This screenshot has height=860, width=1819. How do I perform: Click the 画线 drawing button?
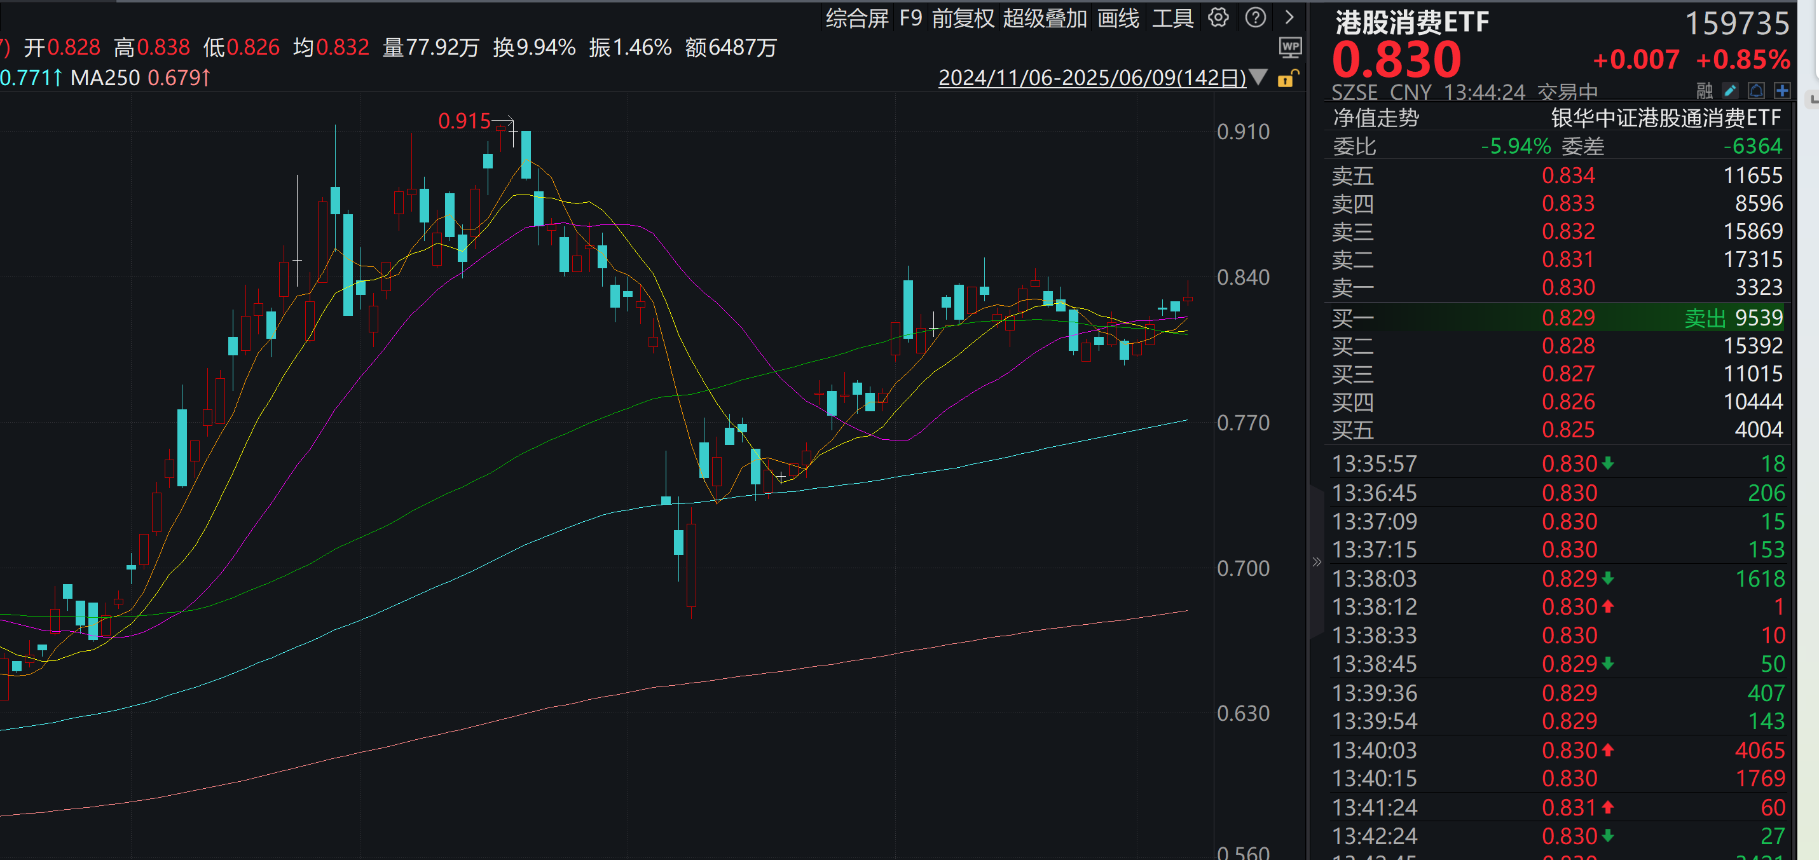point(1118,18)
